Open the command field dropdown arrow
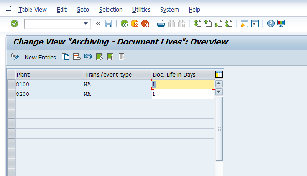Screen dimensions: 307x176 coord(85,23)
